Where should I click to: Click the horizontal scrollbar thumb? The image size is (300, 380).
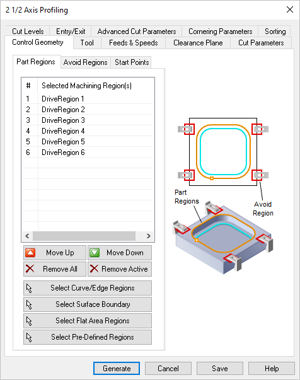84,236
